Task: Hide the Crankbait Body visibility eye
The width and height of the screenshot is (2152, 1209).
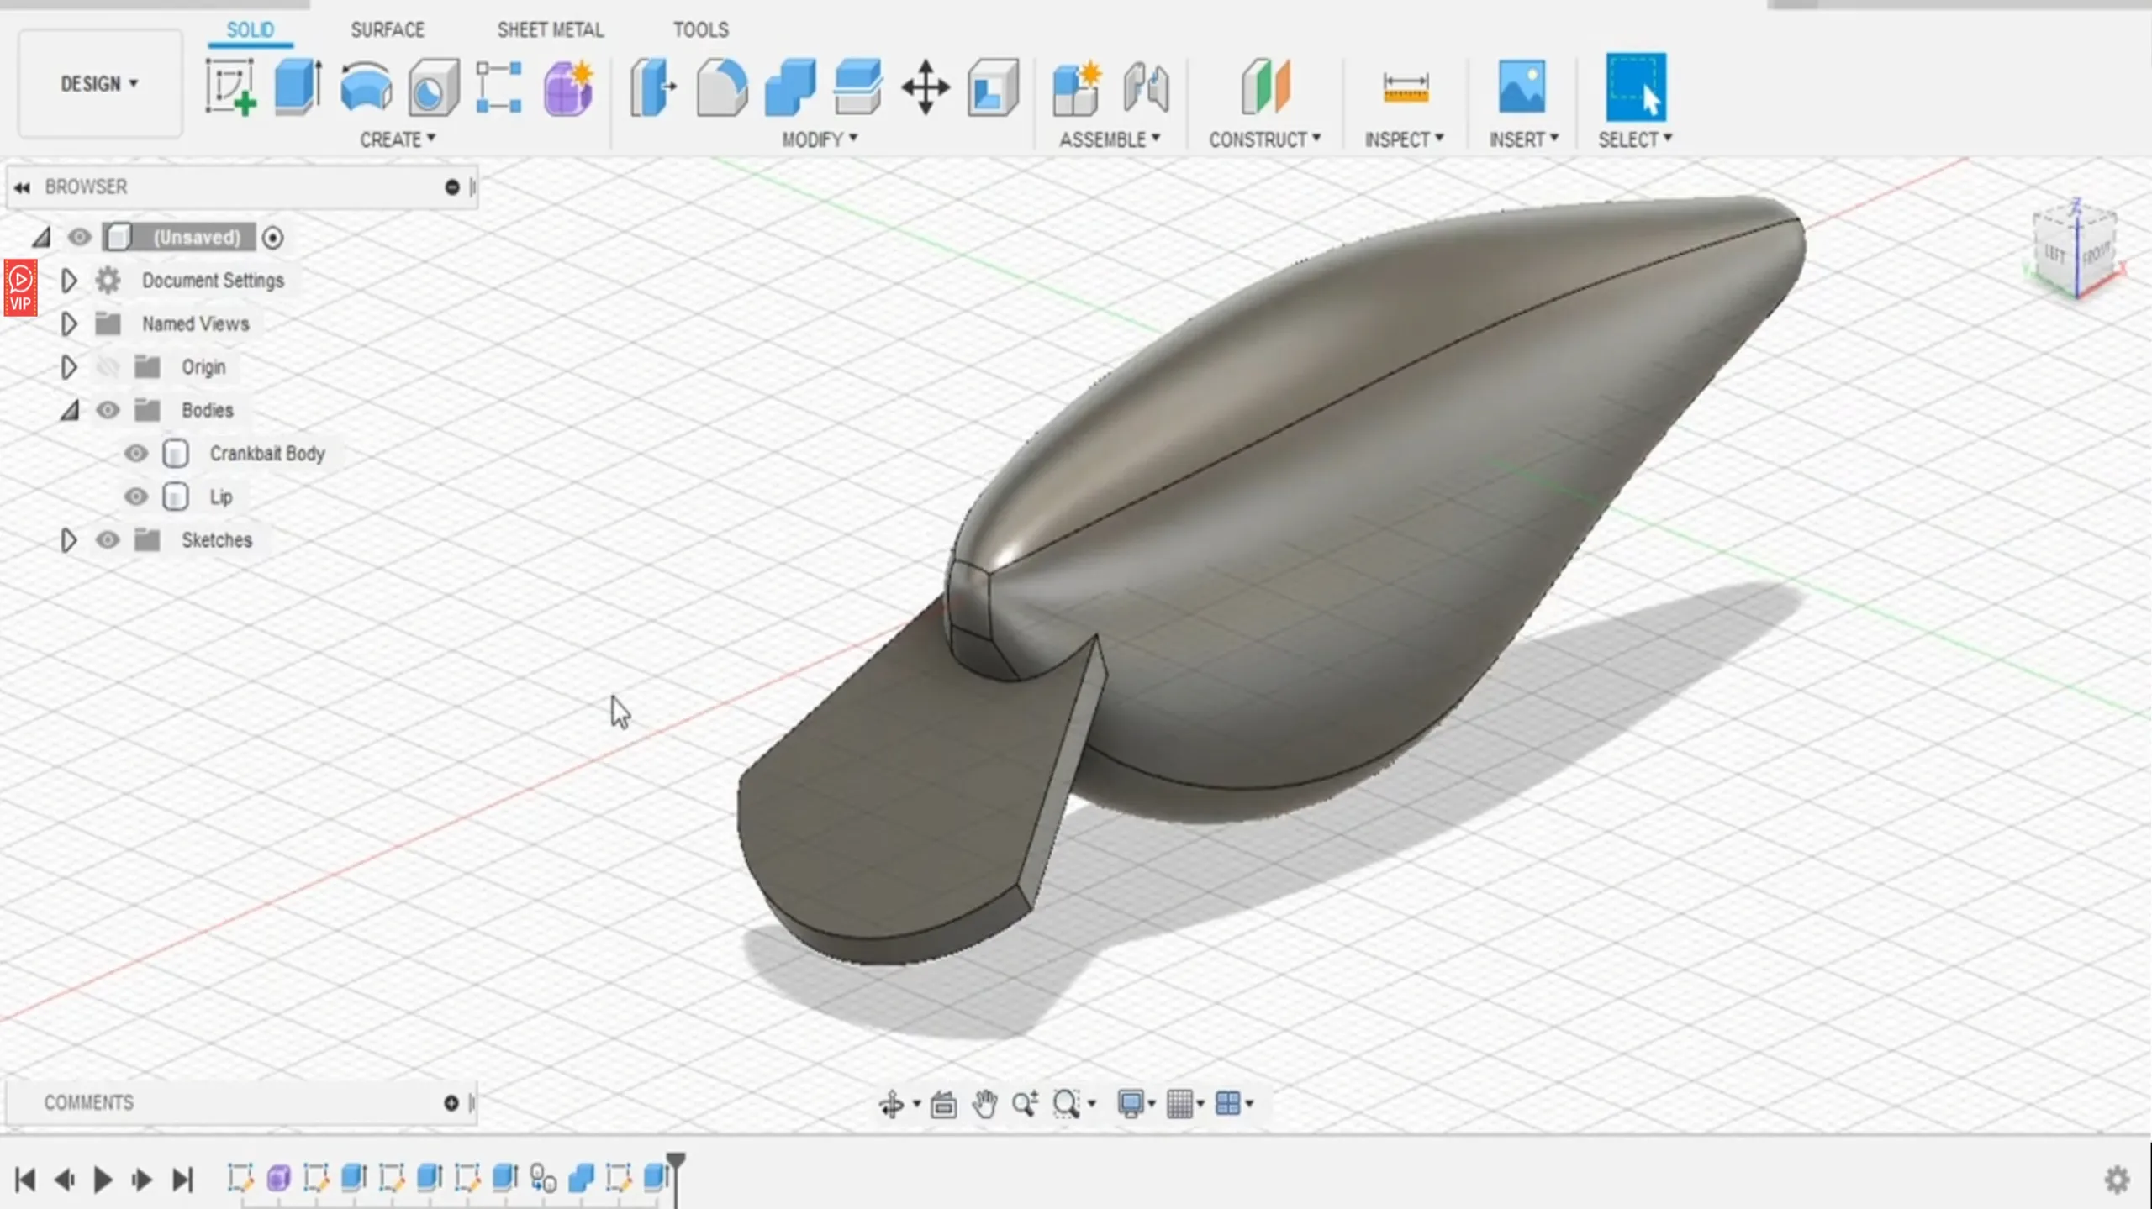Action: (135, 454)
